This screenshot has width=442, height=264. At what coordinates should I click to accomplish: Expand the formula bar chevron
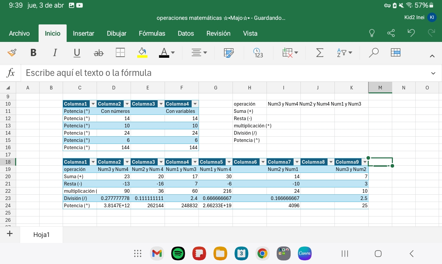point(433,73)
